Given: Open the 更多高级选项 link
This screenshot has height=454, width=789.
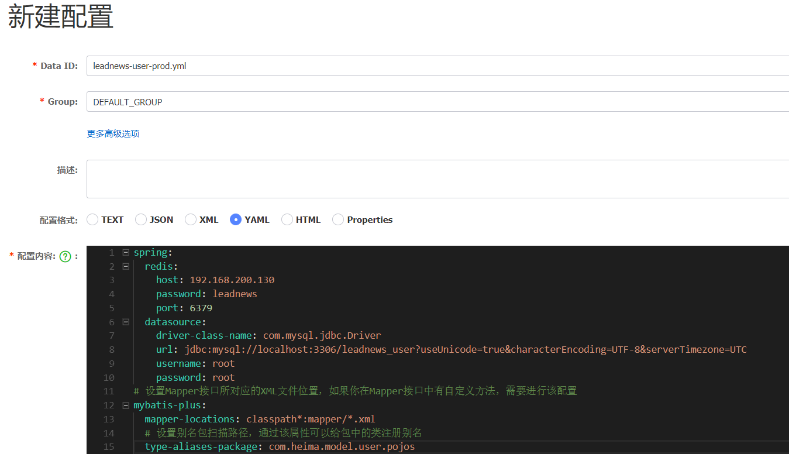Looking at the screenshot, I should point(113,133).
